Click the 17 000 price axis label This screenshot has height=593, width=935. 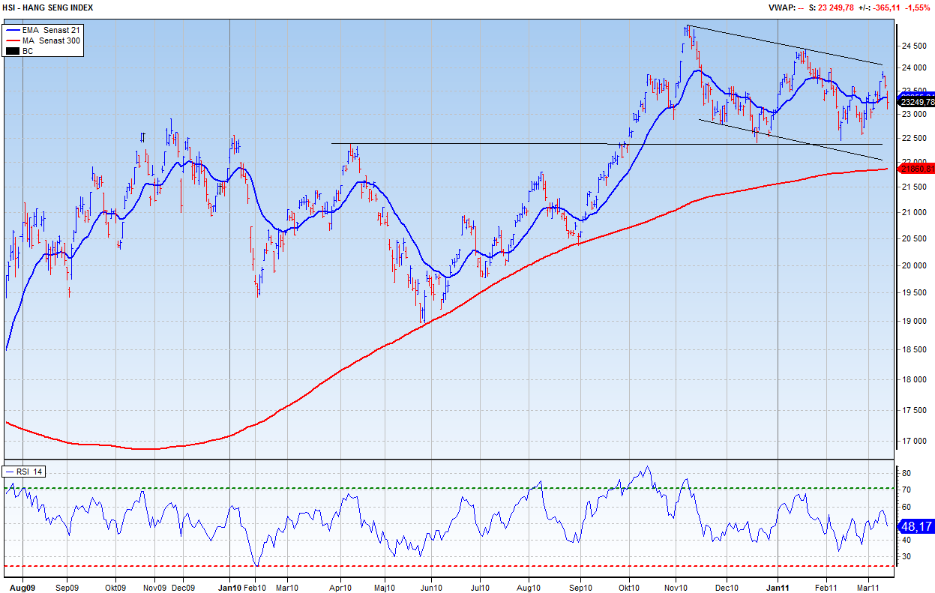[x=912, y=441]
